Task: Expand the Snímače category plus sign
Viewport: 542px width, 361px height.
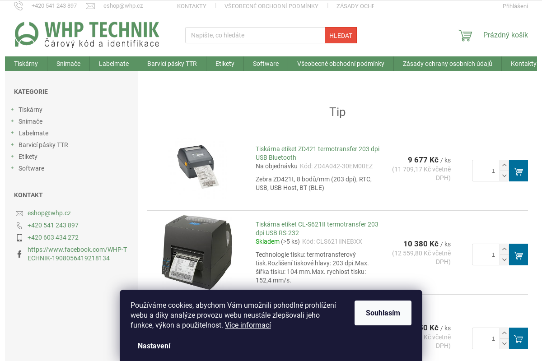Action: [12, 121]
